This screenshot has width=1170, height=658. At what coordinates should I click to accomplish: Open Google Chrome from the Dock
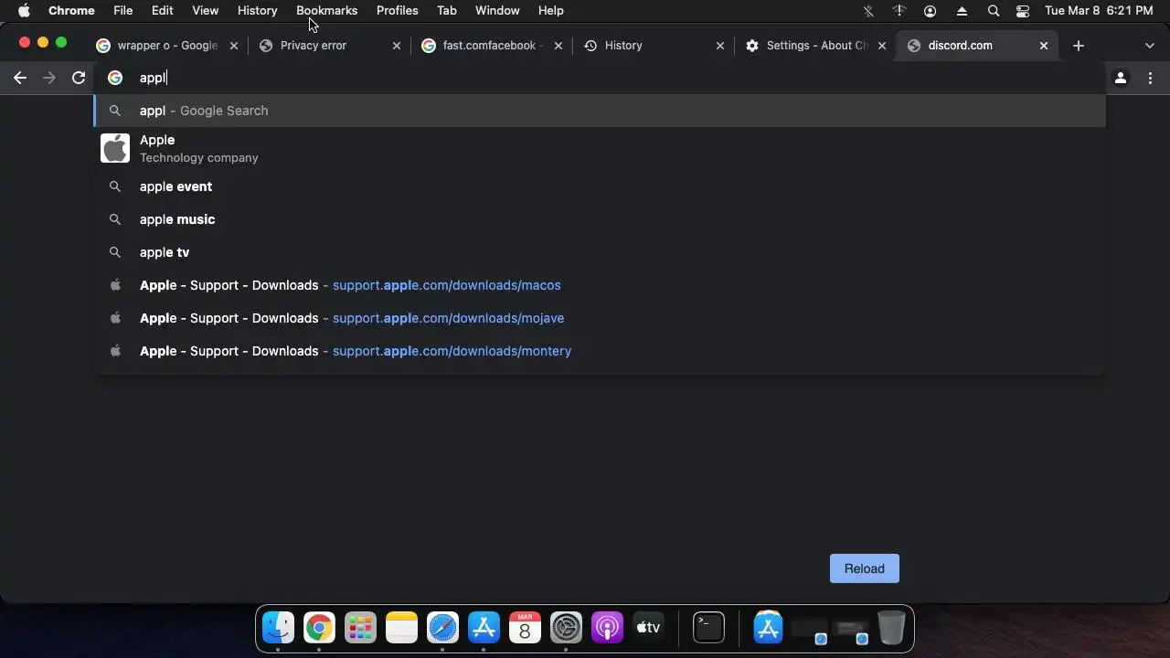point(319,627)
